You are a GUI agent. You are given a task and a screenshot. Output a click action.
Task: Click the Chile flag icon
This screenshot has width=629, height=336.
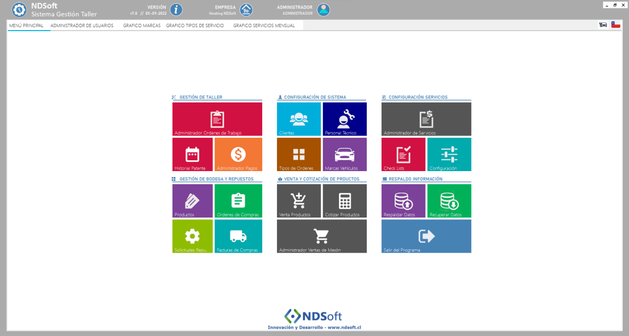point(615,25)
